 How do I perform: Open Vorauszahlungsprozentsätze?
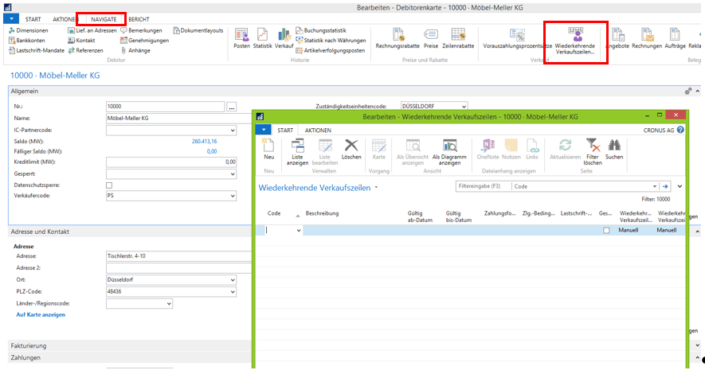pyautogui.click(x=517, y=38)
